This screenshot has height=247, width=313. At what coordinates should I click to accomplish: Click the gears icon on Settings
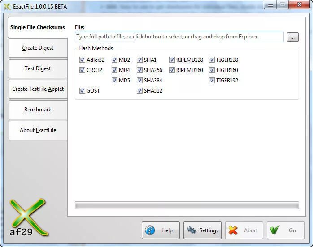click(x=191, y=230)
